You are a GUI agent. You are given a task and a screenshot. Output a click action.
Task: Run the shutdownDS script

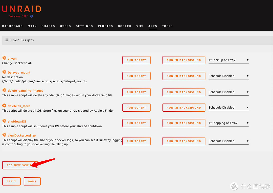(x=136, y=123)
